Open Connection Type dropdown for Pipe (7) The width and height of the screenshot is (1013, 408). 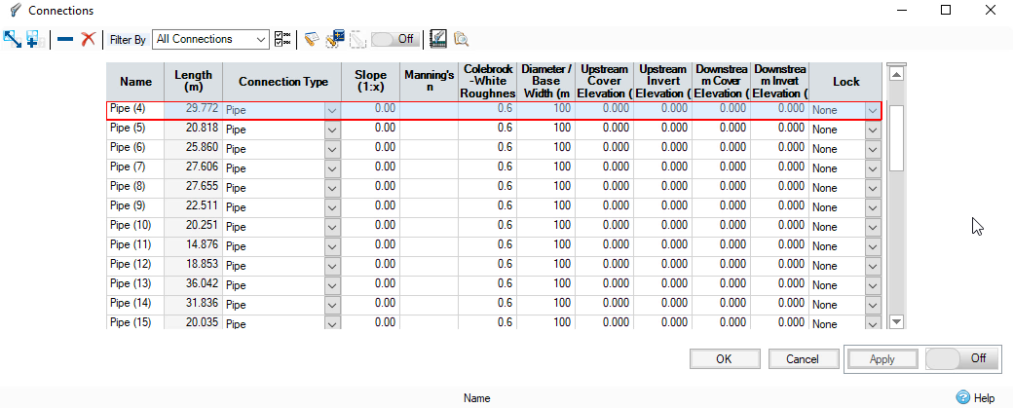332,168
